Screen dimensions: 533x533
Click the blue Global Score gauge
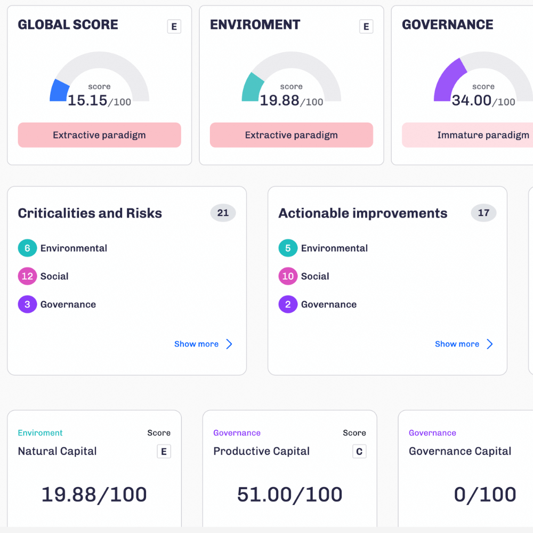coord(99,76)
